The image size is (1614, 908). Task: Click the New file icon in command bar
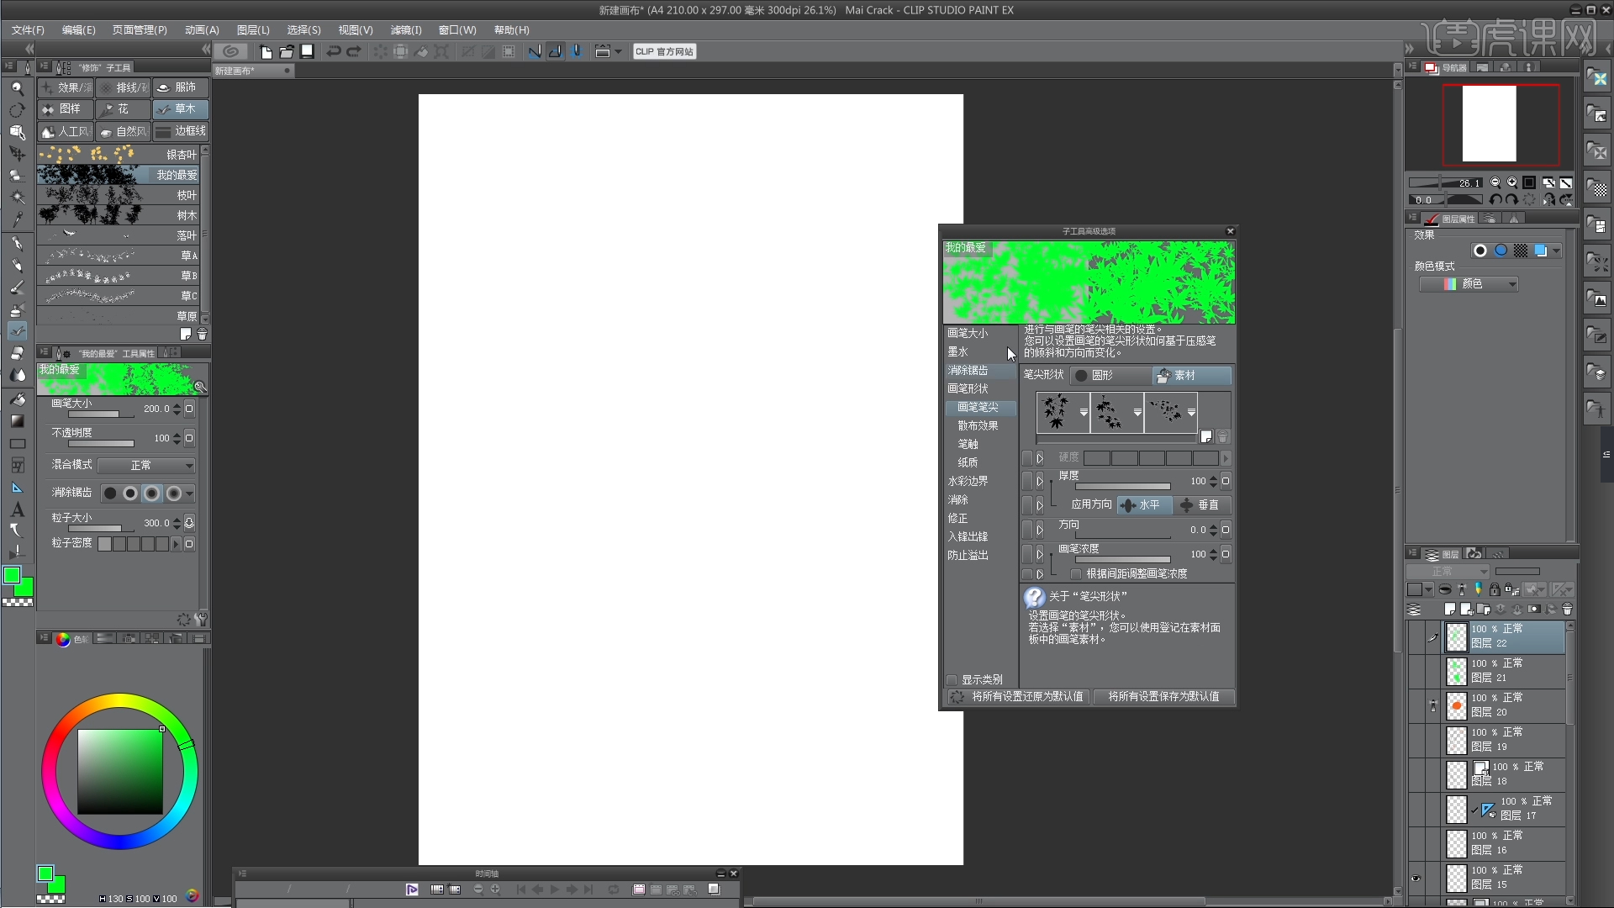(x=266, y=52)
